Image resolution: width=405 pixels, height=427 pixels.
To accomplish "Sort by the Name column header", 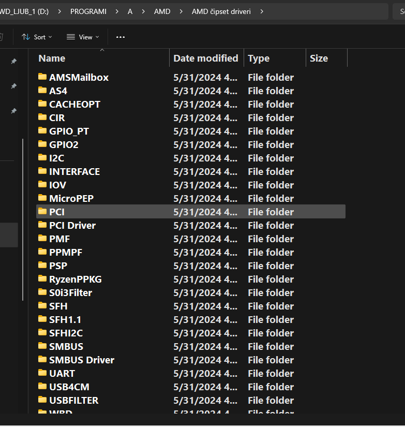I will click(52, 58).
